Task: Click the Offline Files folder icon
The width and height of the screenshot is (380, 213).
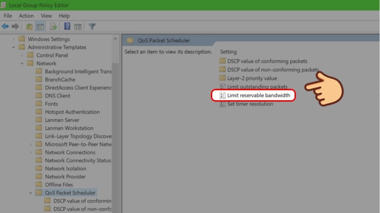Action: pos(39,185)
